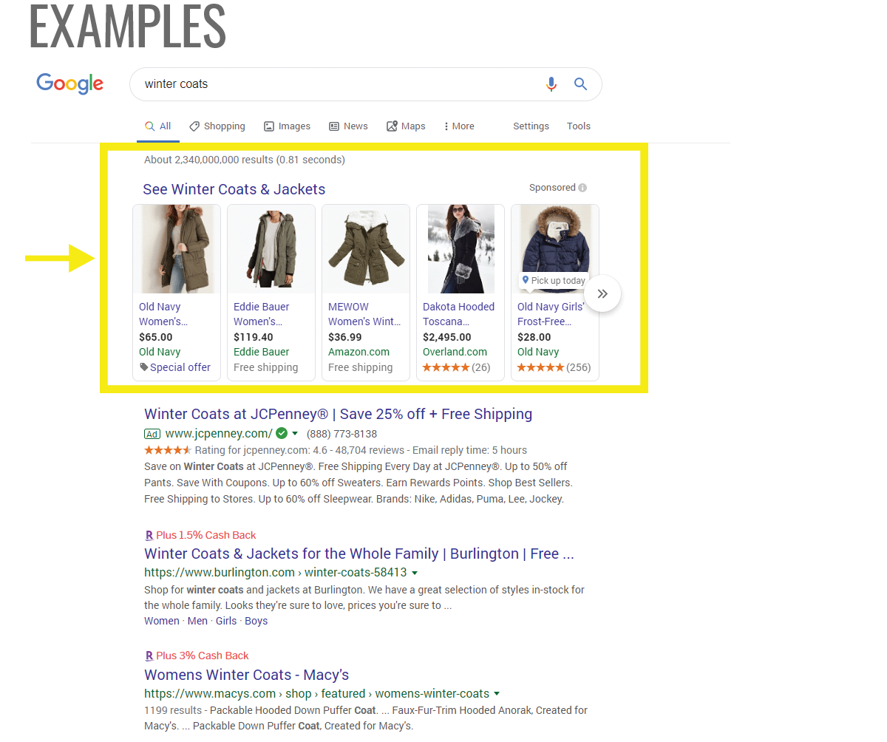Viewport: 887px width, 742px height.
Task: Switch to the News tab
Action: 348,126
